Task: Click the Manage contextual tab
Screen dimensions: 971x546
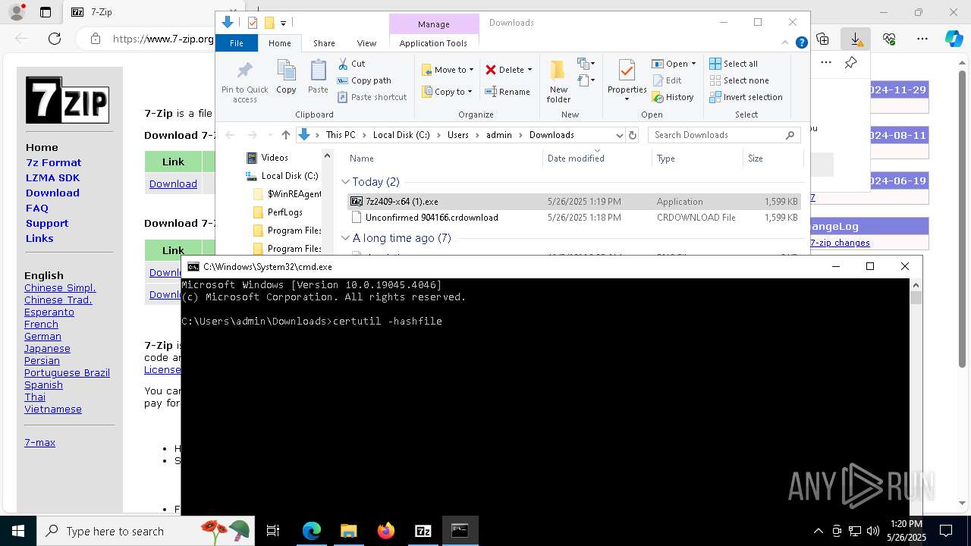Action: pos(433,24)
